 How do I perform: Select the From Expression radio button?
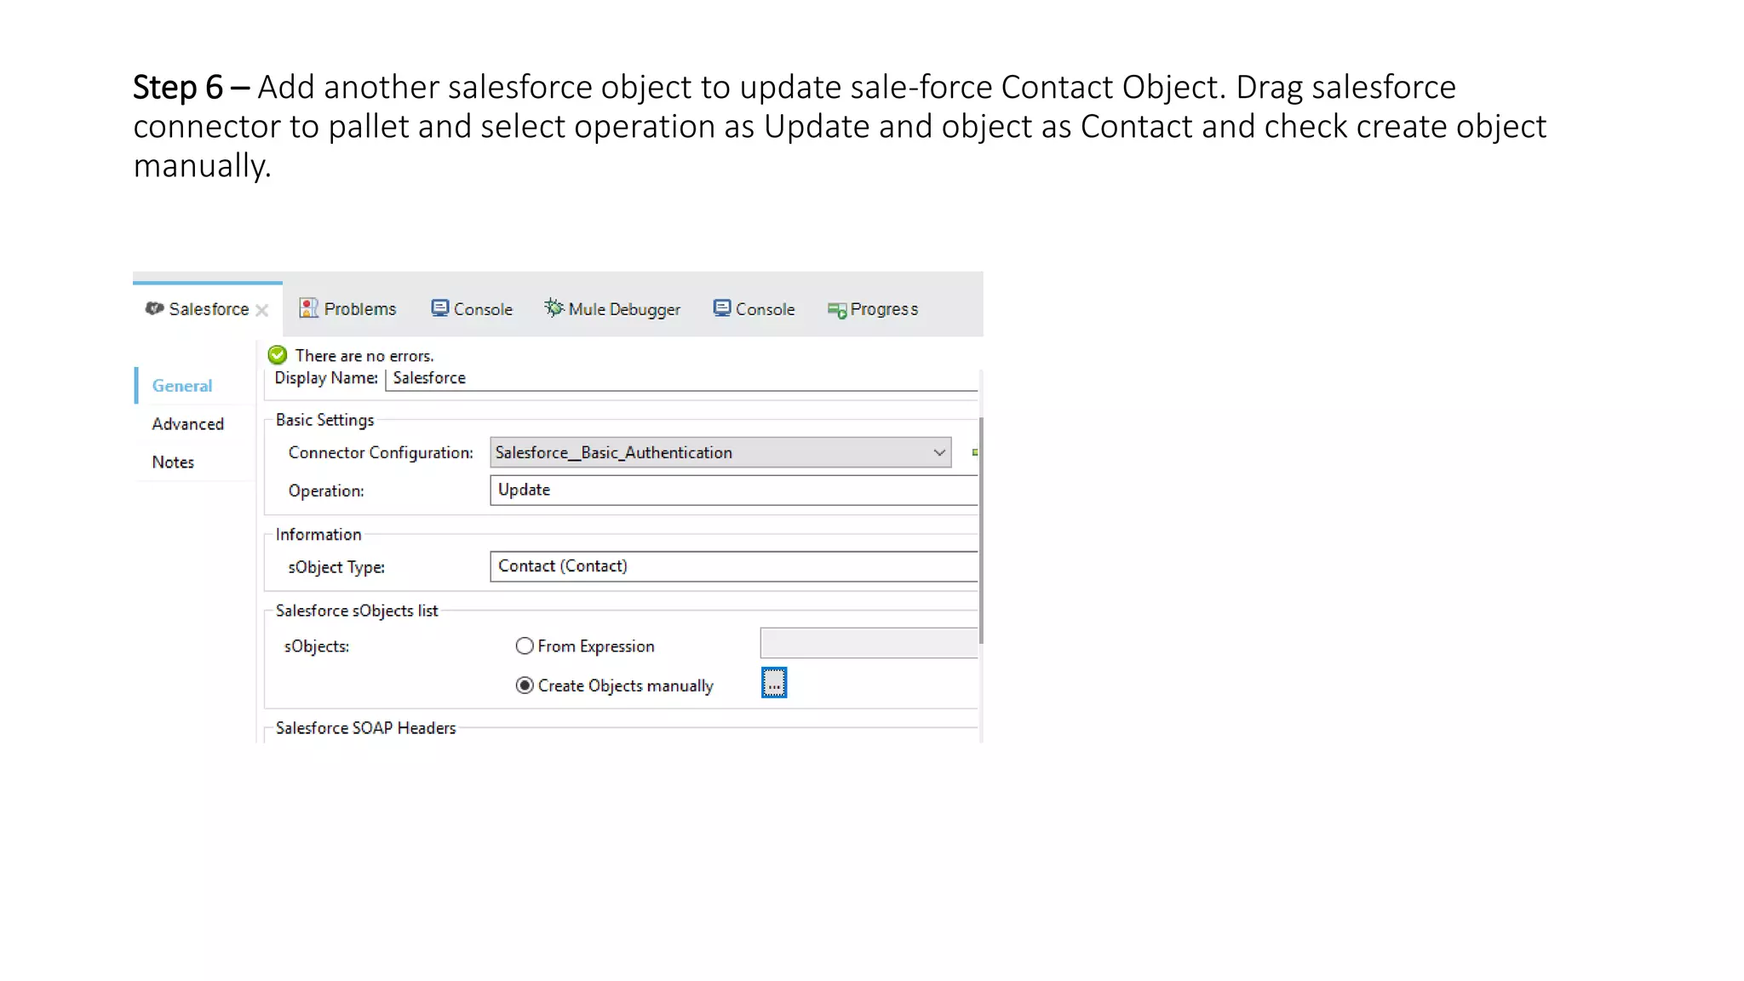tap(525, 646)
